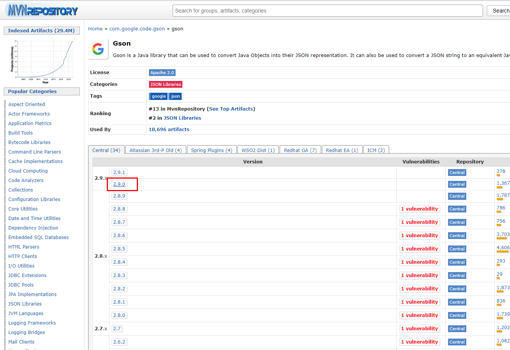Viewport: 510px width, 350px height.
Task: Open version 2.8.7
Action: 119,222
